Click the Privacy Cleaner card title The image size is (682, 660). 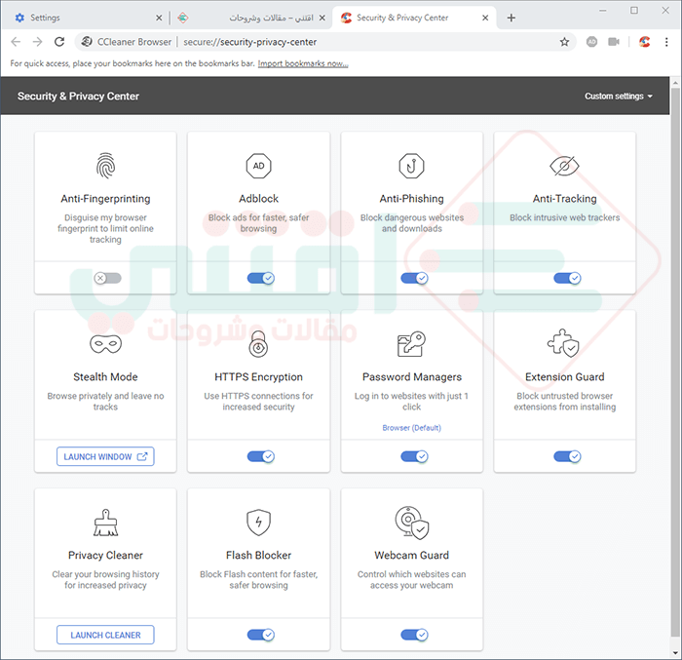point(105,555)
